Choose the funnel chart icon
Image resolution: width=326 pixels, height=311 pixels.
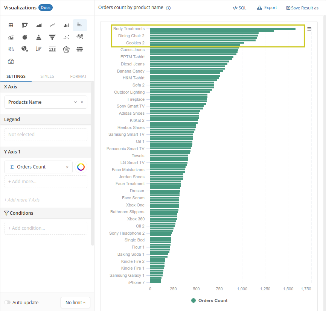pos(52,37)
